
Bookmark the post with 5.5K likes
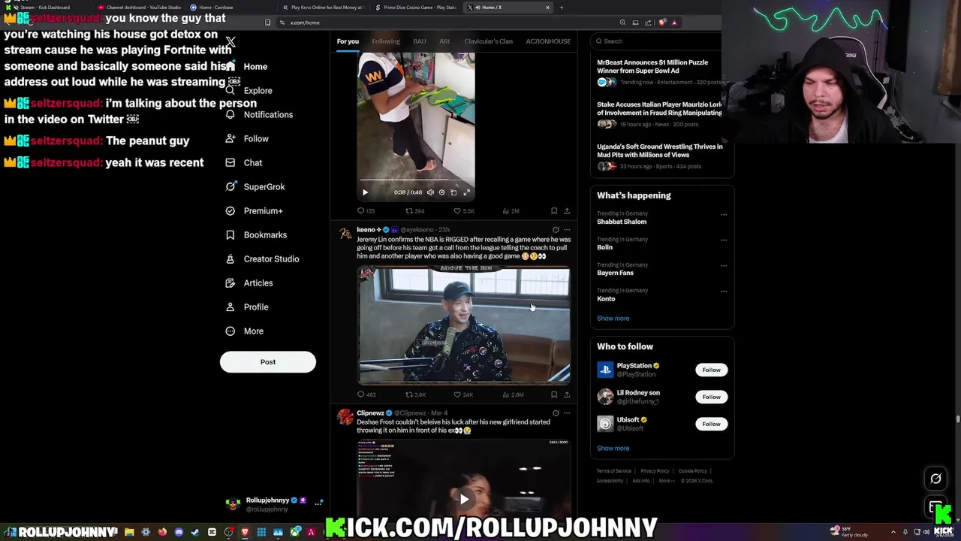tap(554, 211)
